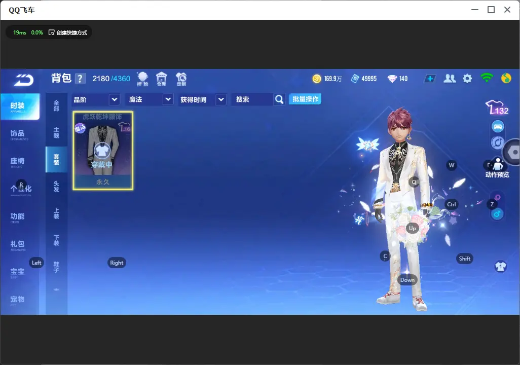Click the C key overlay button
Screen dimensions: 520x365
[385, 256]
